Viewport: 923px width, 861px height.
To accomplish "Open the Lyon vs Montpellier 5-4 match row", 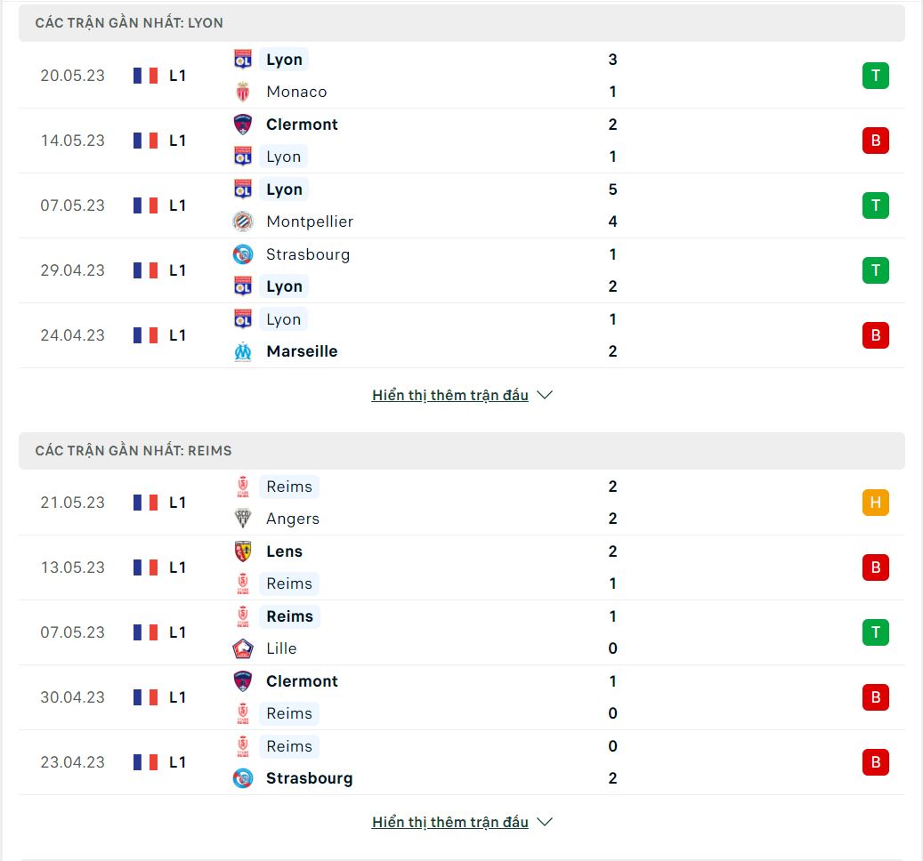I will click(x=461, y=205).
